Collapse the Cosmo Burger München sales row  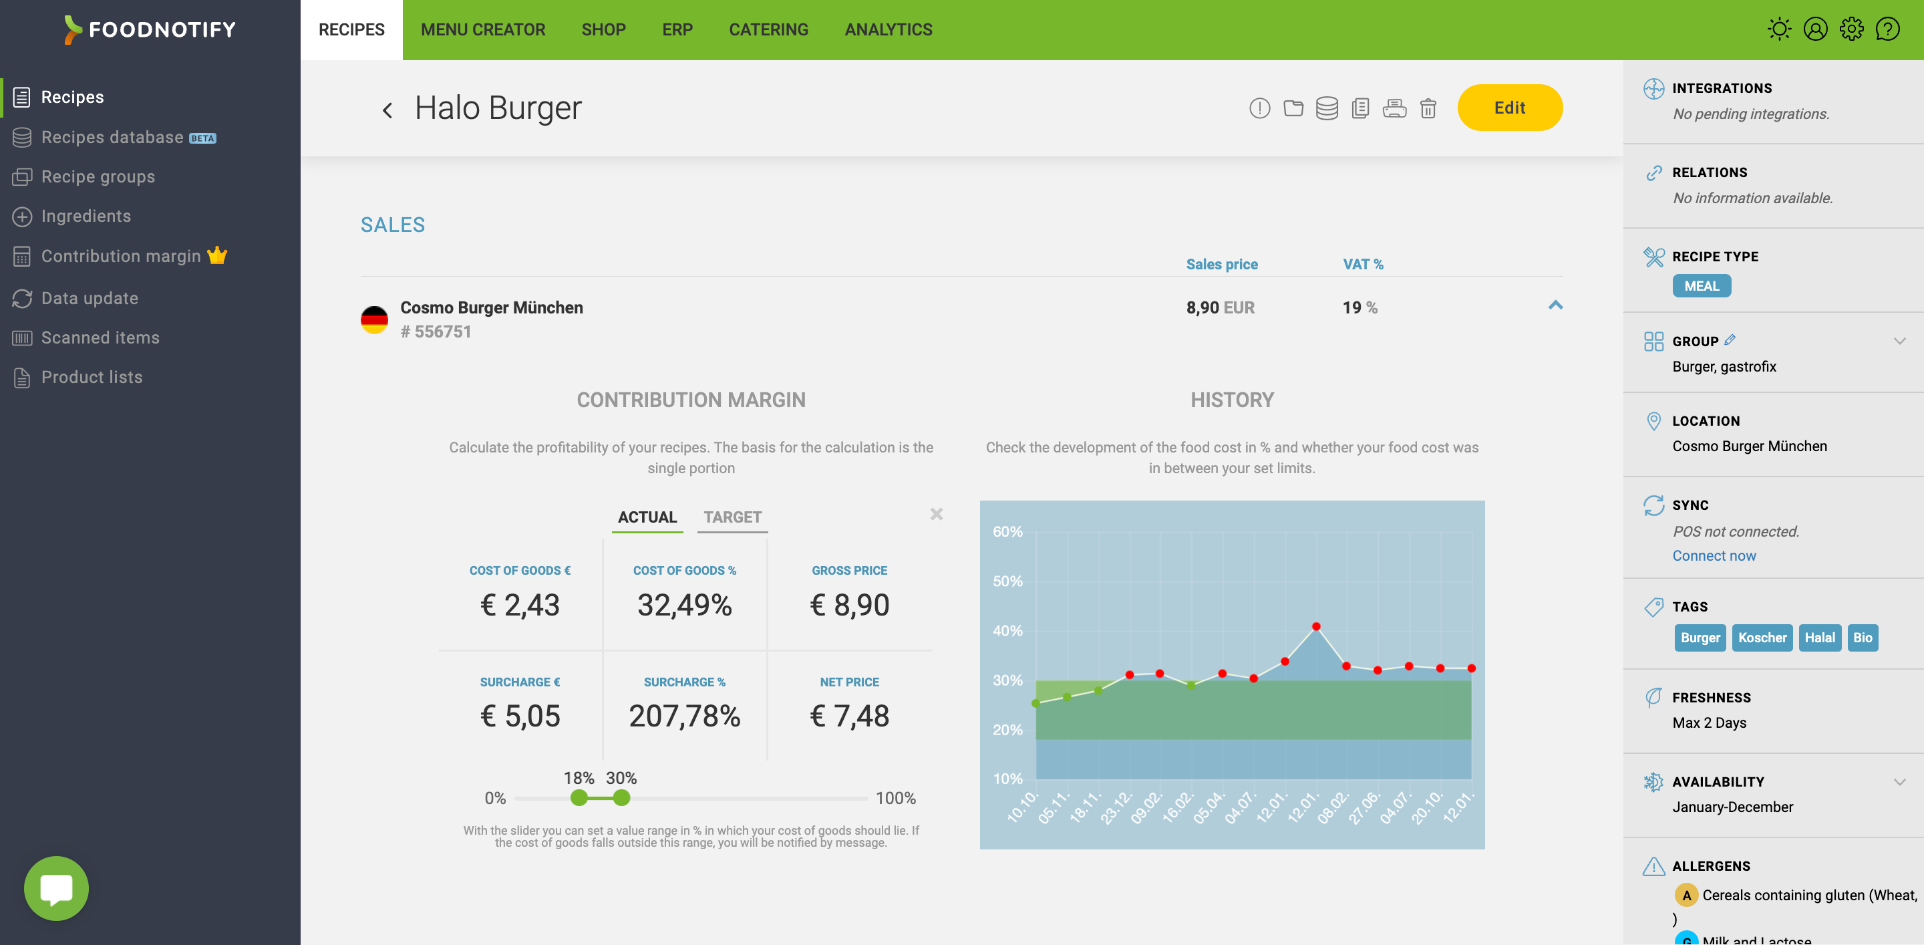pos(1555,306)
